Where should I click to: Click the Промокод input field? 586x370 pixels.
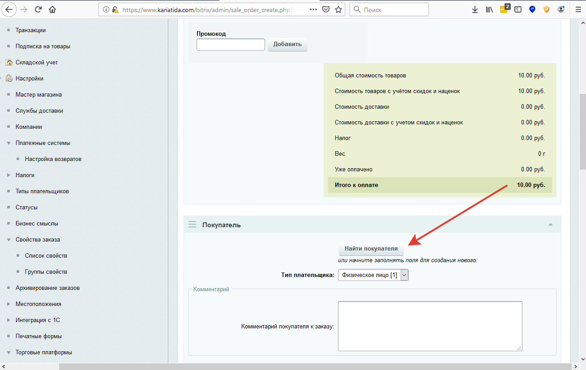pyautogui.click(x=231, y=45)
